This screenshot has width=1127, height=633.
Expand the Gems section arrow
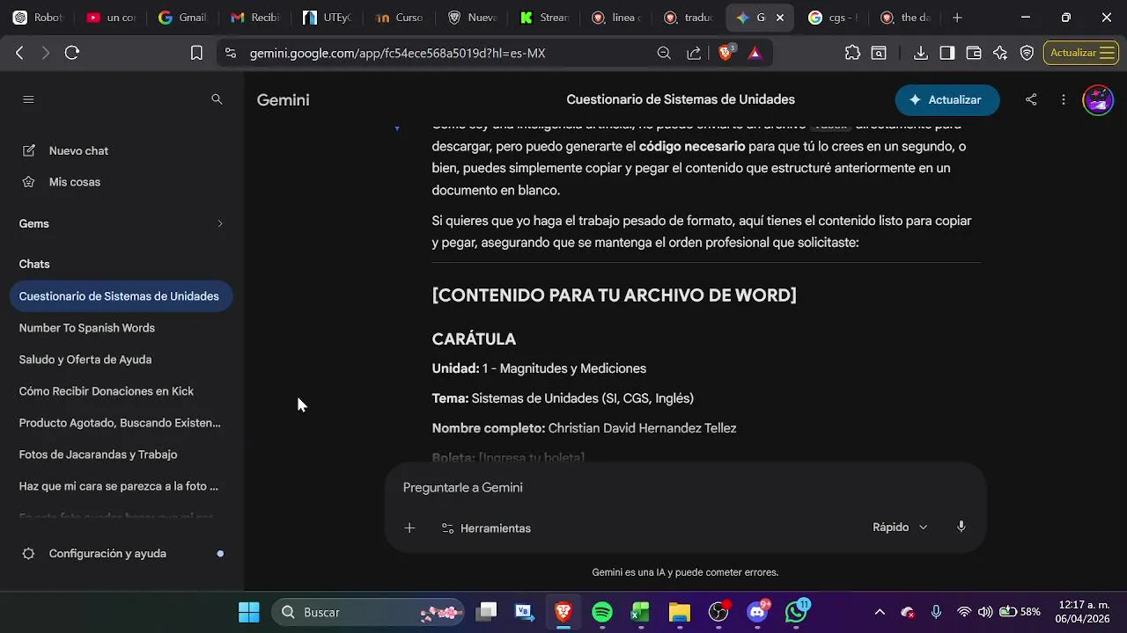220,223
